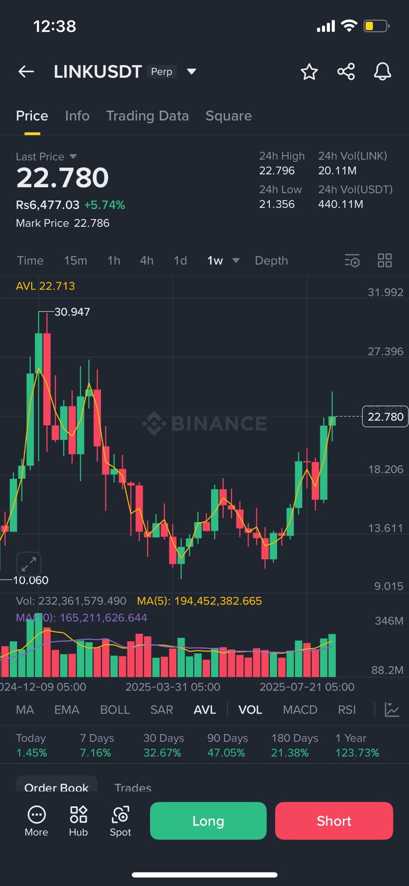Show the Depth chart

click(271, 261)
